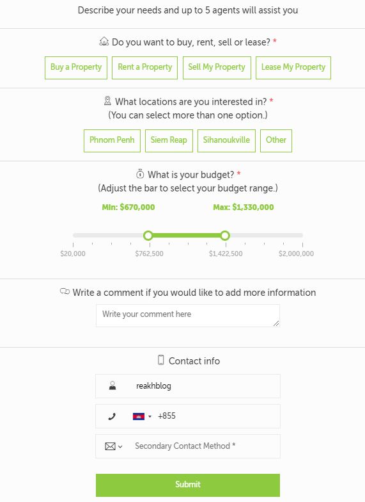
Task: Click the telephone handset icon
Action: click(111, 416)
